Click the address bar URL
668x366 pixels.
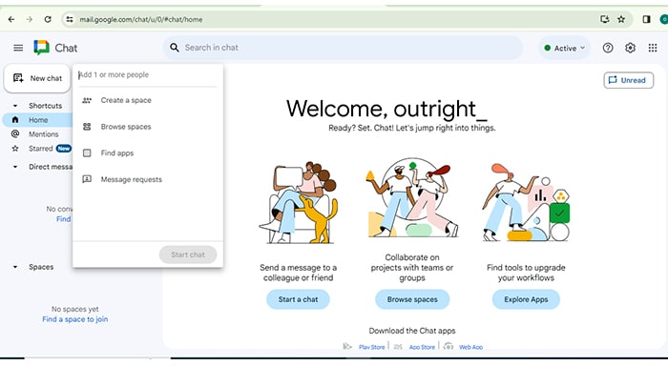tap(140, 20)
